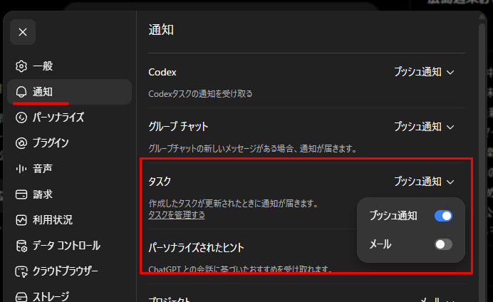Go to the 音声 settings section

[x=69, y=169]
